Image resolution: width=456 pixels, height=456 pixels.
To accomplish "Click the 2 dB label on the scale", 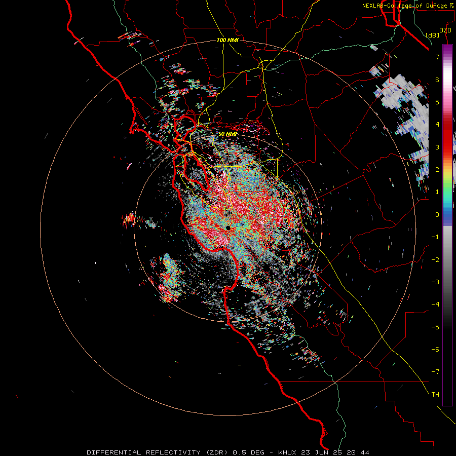I will [x=437, y=170].
